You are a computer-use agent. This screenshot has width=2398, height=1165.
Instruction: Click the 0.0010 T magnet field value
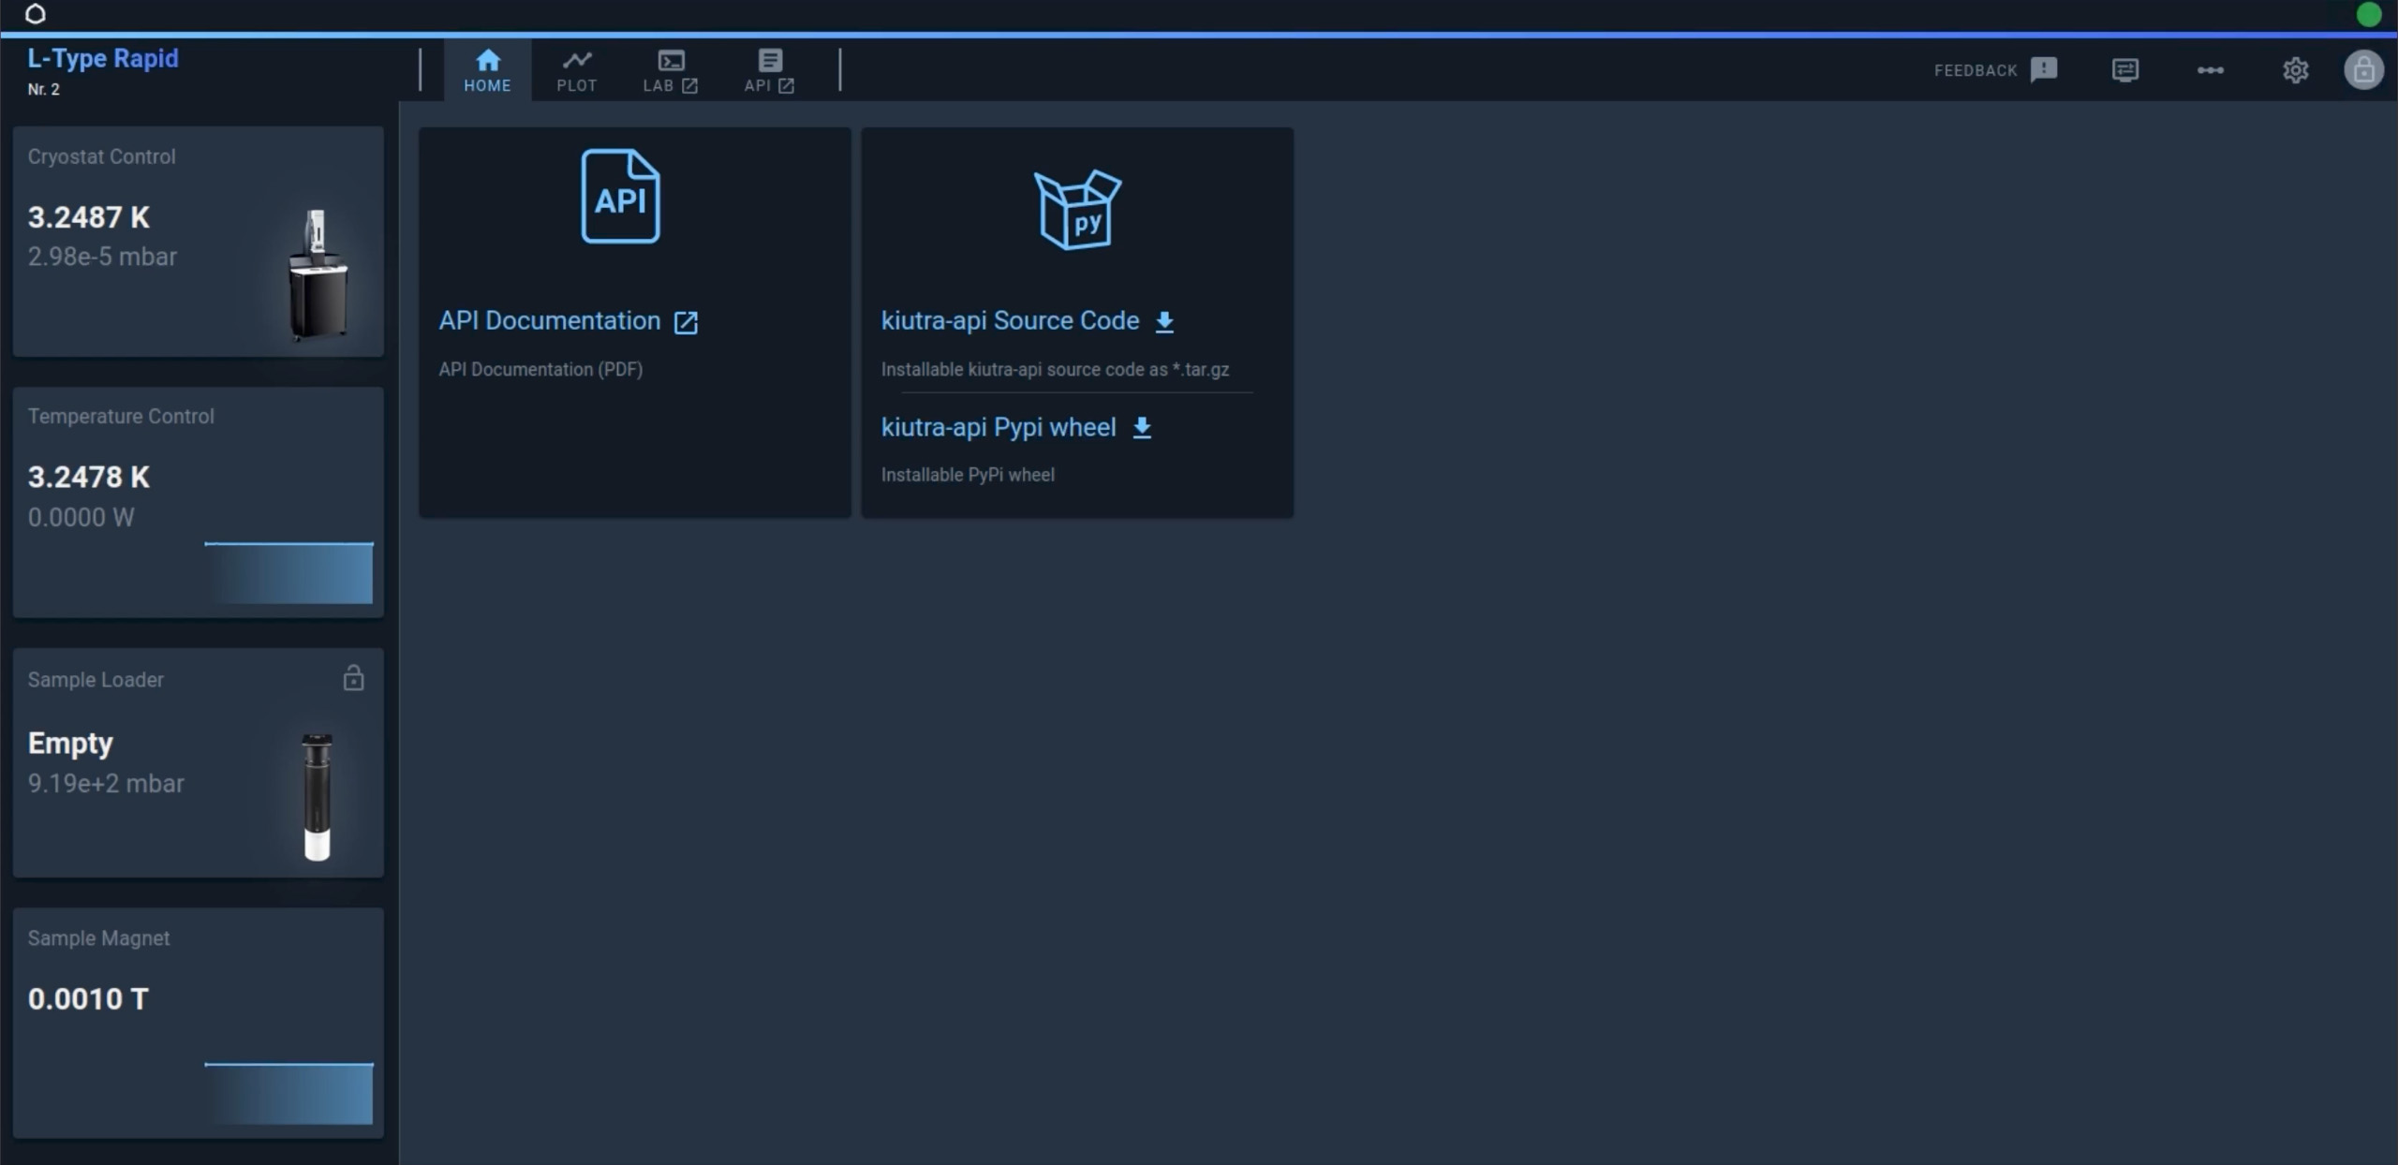pos(88,999)
